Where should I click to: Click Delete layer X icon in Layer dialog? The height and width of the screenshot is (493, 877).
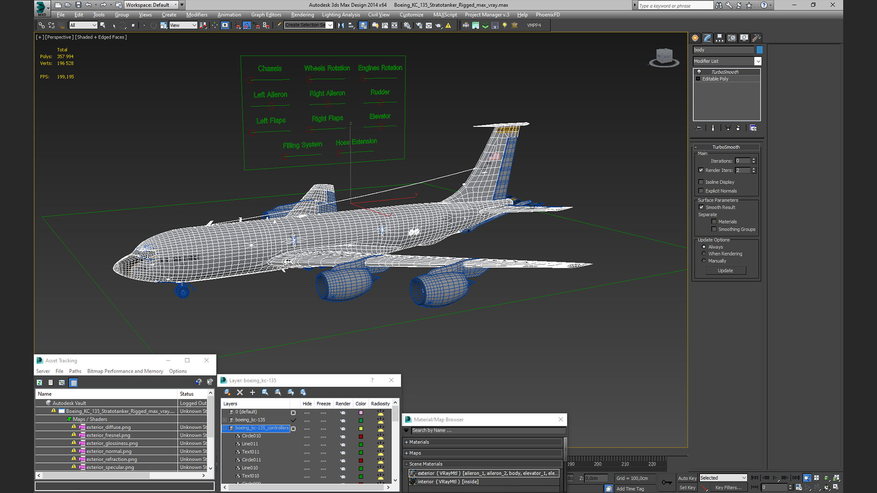[240, 392]
